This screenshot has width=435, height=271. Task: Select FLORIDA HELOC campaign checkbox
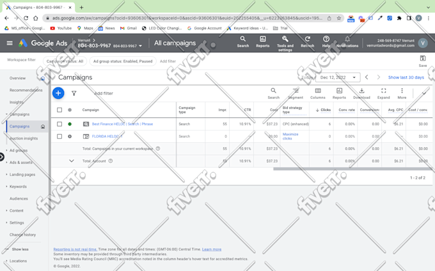click(59, 136)
